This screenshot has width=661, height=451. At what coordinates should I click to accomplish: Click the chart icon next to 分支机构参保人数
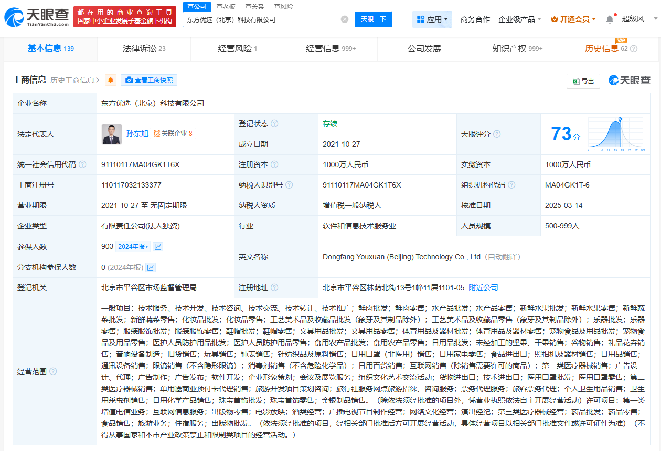[x=151, y=268]
